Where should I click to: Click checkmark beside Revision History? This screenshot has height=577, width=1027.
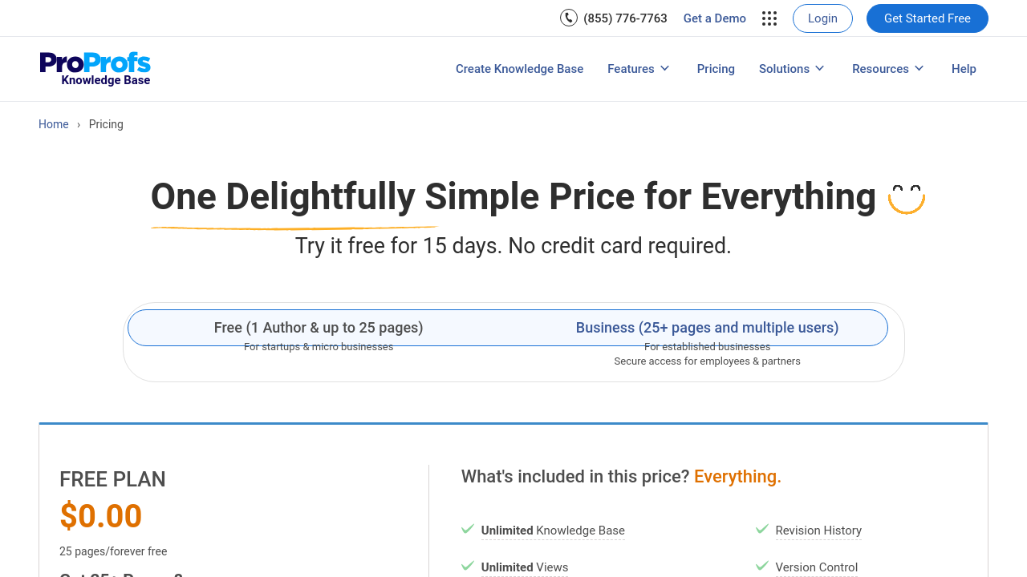(x=762, y=529)
